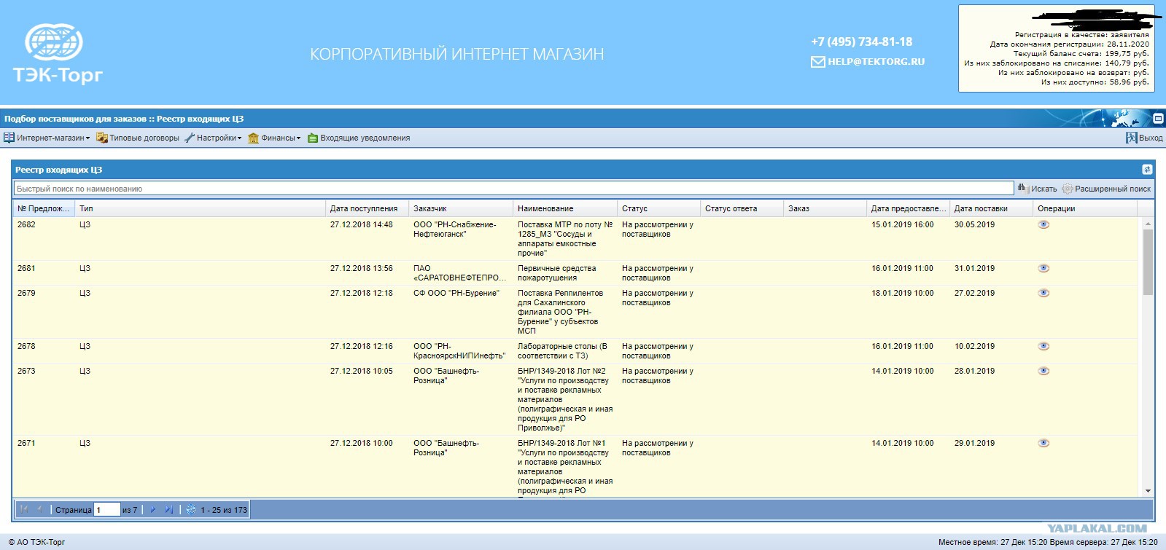Image resolution: width=1166 pixels, height=550 pixels.
Task: Sort by Заказчик column header
Action: click(460, 208)
